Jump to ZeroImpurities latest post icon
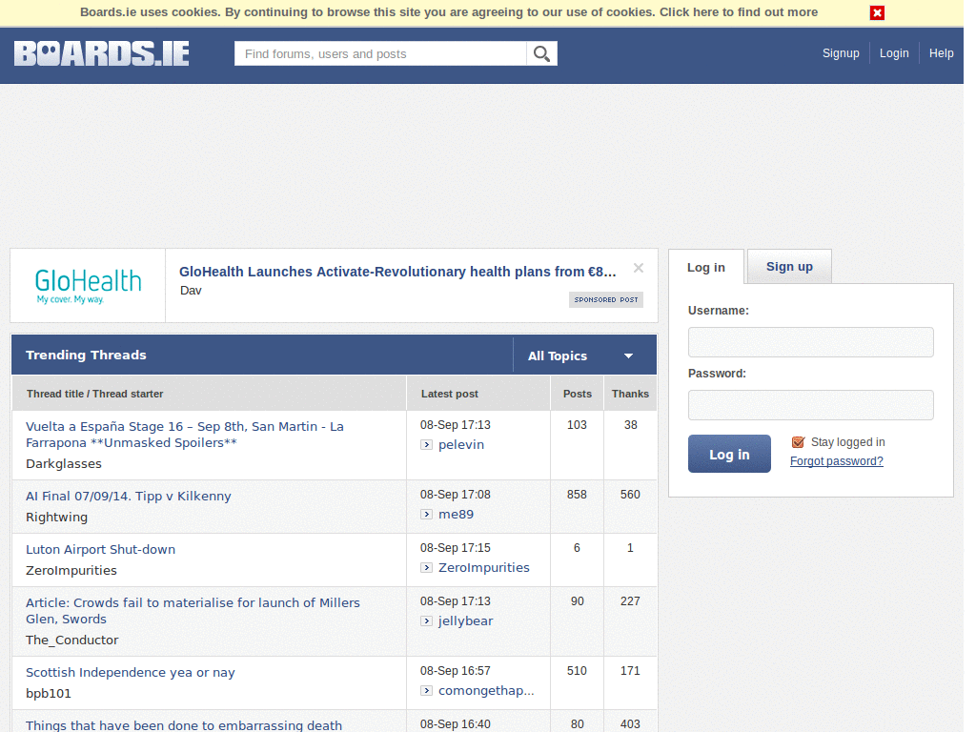976x732 pixels. pos(426,568)
